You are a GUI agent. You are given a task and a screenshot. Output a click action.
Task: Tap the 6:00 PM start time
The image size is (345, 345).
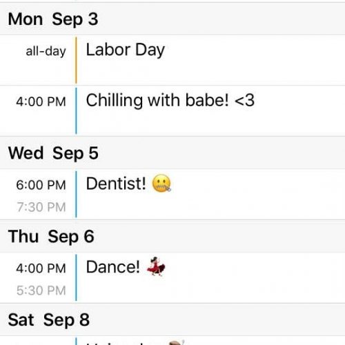[41, 185]
